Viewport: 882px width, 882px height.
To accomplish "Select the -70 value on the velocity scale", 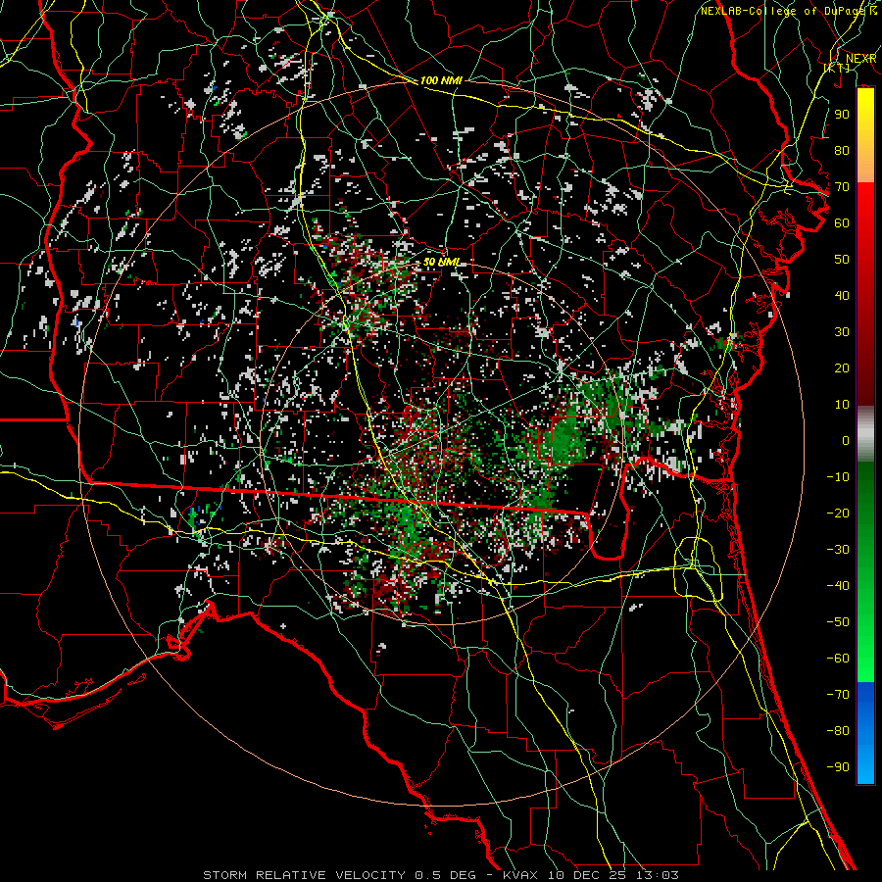I will (x=838, y=695).
